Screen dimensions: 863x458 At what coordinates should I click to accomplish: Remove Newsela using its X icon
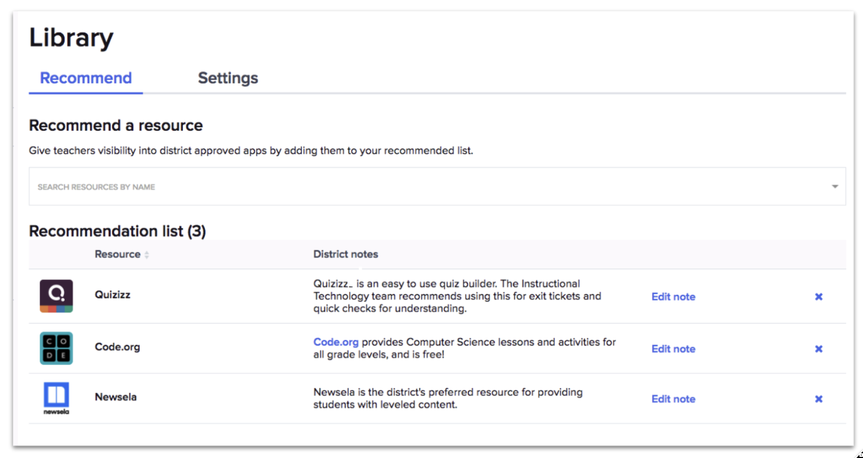[x=819, y=398]
